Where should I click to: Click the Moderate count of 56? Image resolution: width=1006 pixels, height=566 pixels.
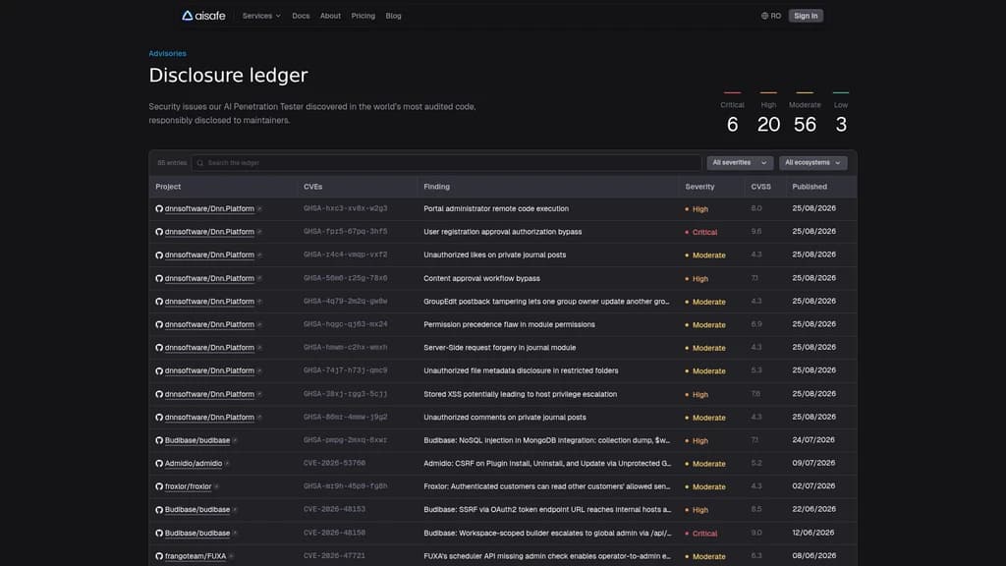click(x=805, y=125)
